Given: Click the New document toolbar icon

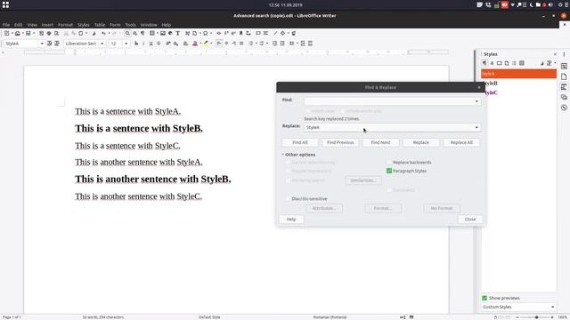Looking at the screenshot, I should (6, 34).
